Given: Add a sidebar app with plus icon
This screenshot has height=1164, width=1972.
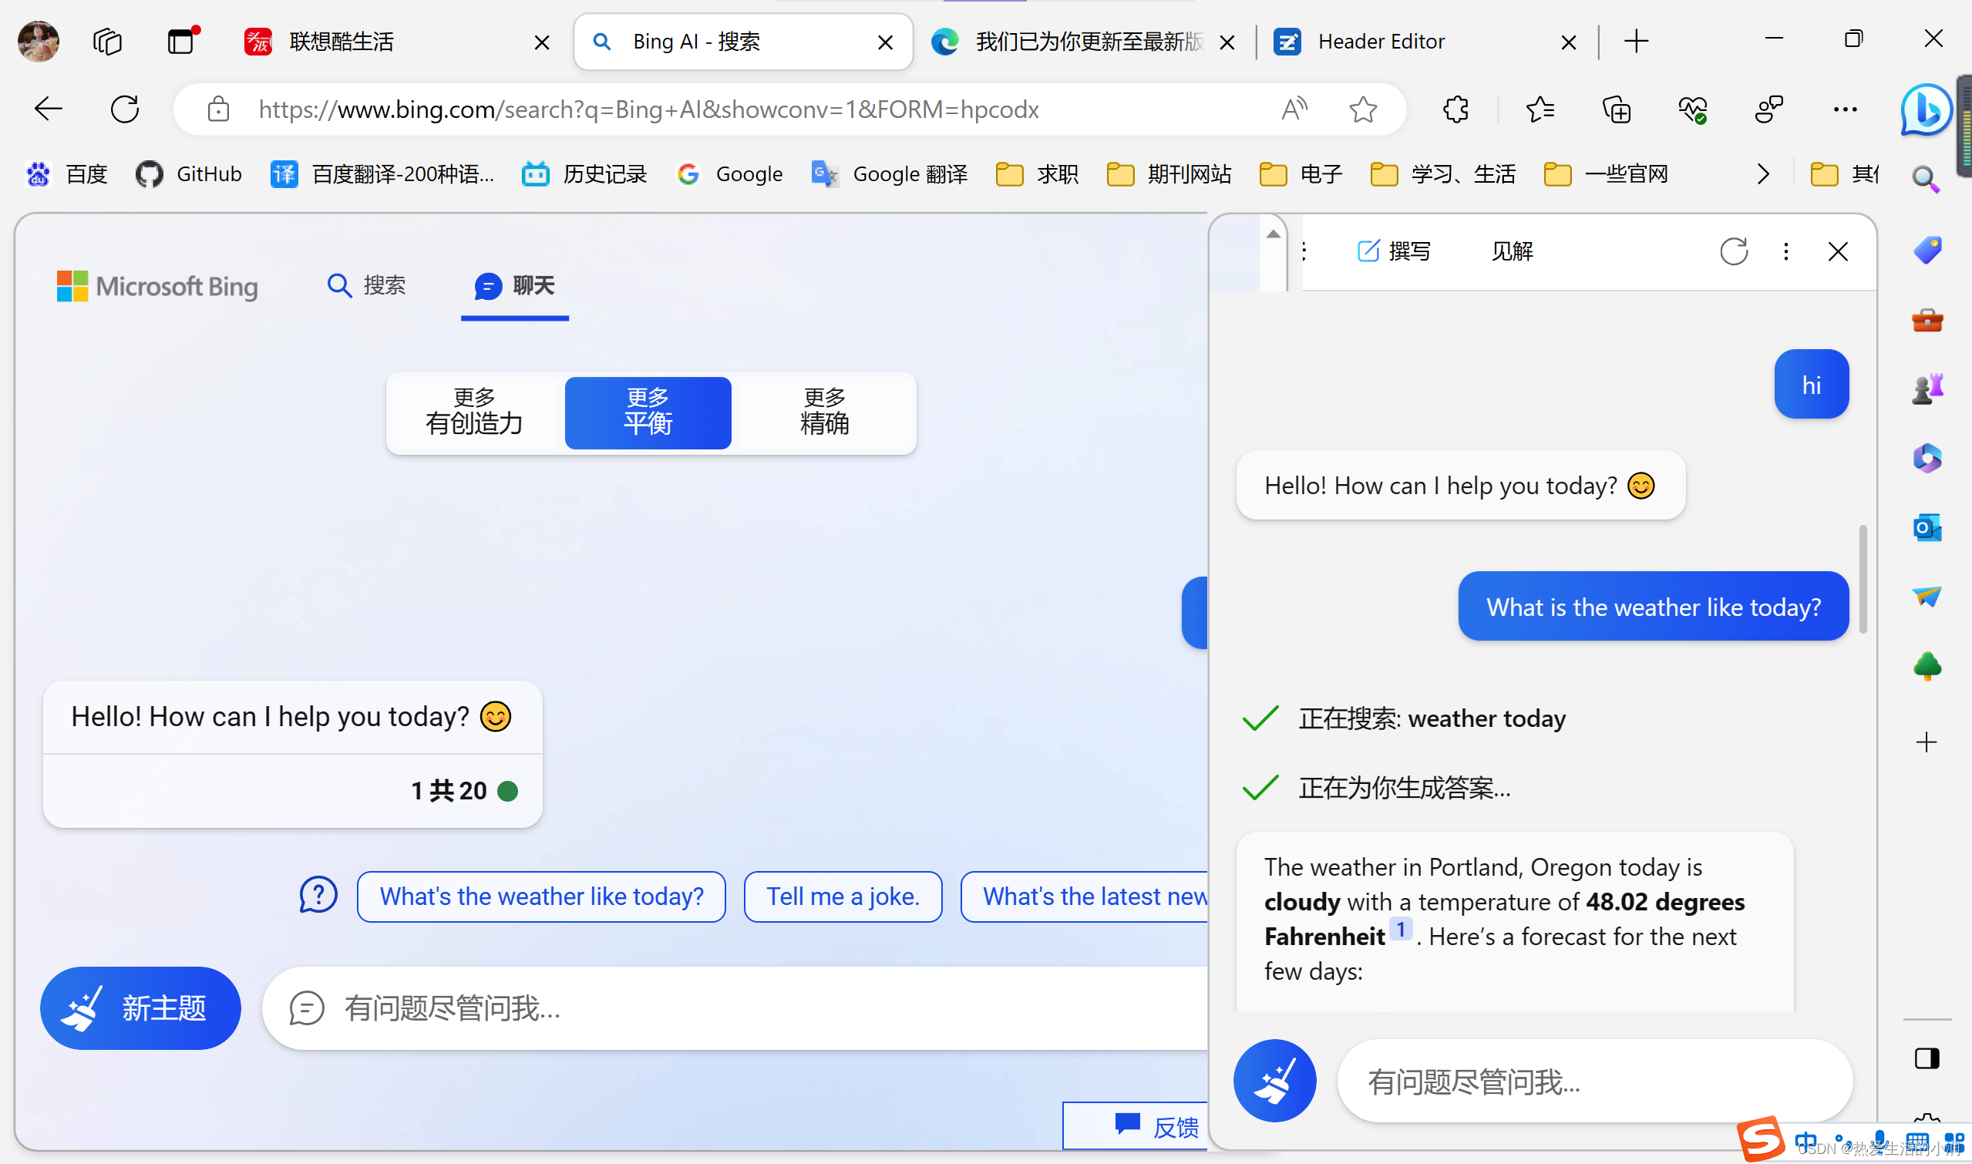Looking at the screenshot, I should click(1927, 742).
